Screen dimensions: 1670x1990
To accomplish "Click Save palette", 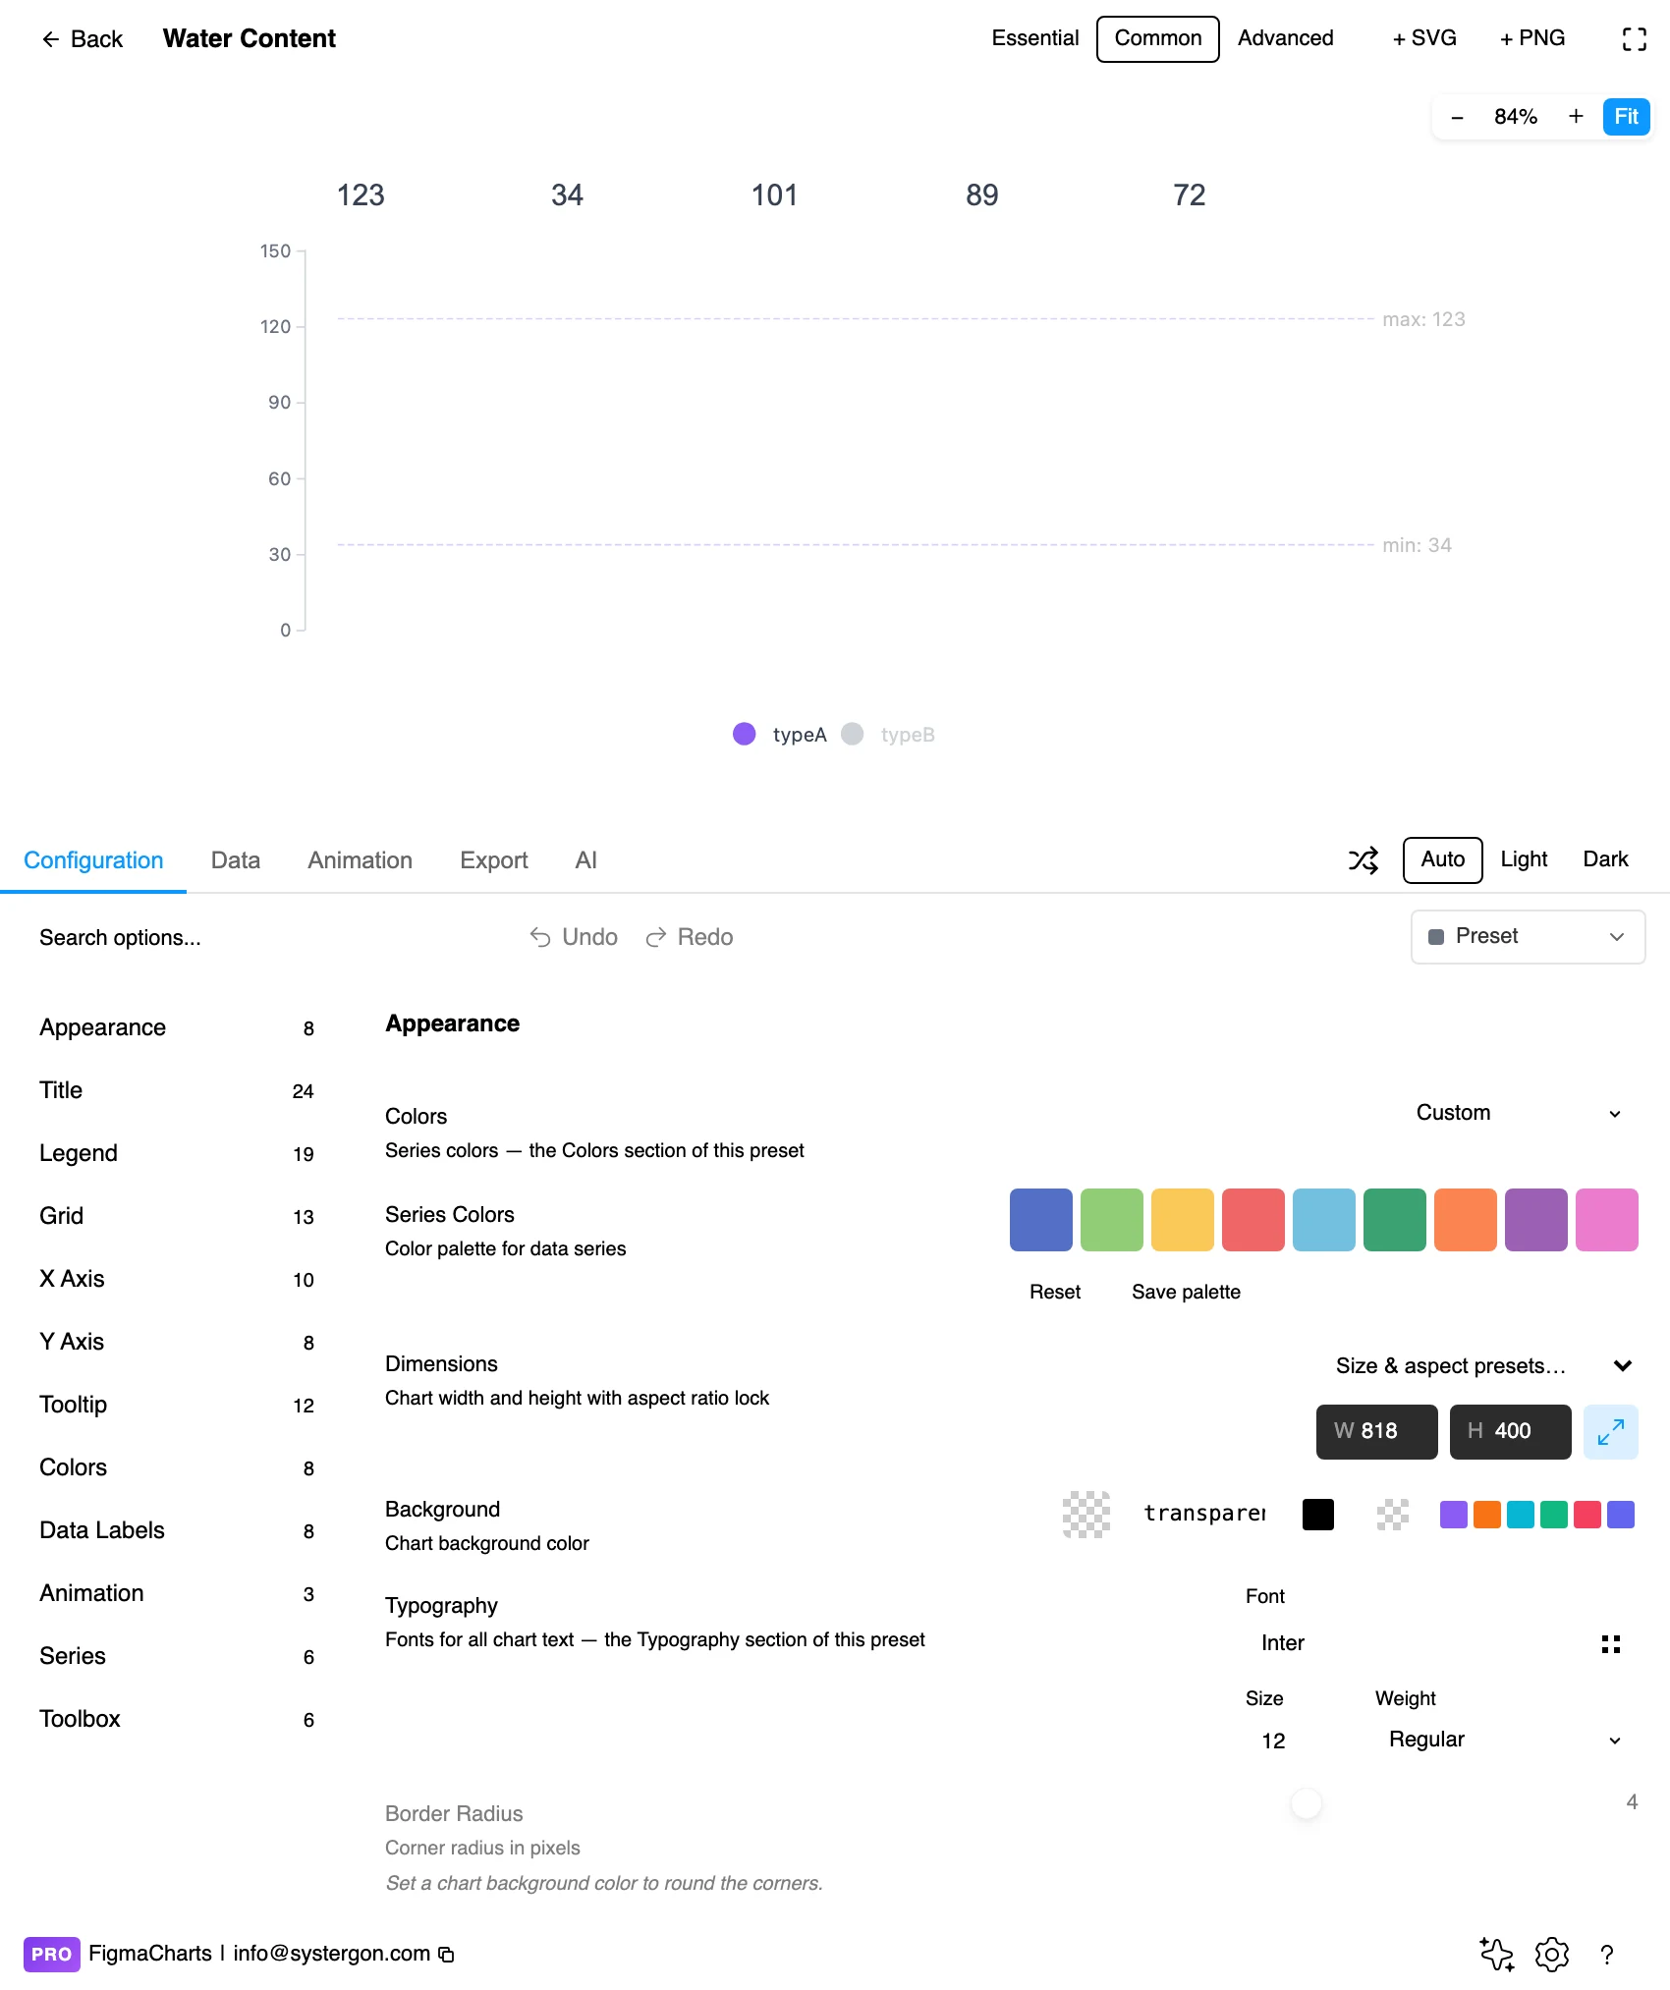I will [1186, 1292].
